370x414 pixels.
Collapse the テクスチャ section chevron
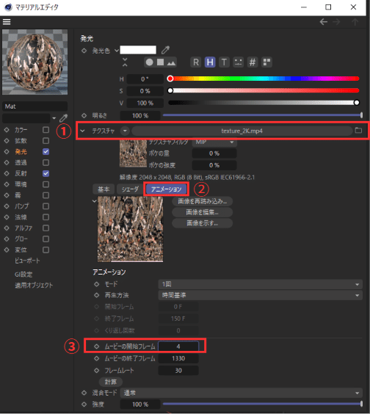click(83, 131)
